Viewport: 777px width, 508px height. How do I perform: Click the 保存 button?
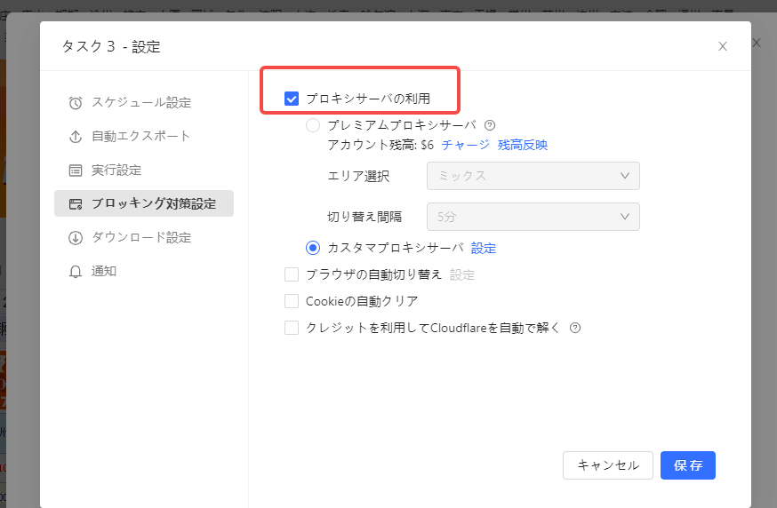tap(687, 465)
